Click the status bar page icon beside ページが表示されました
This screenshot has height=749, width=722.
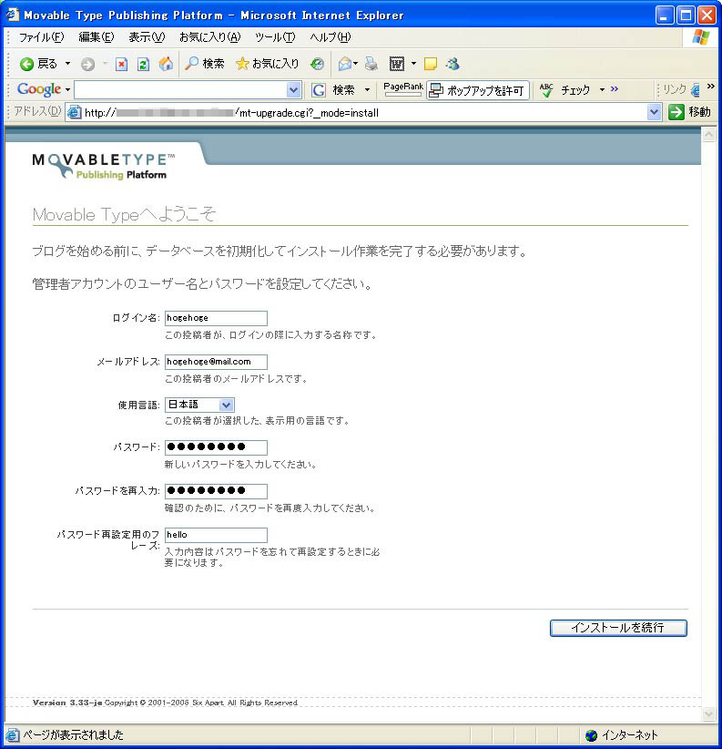click(x=13, y=735)
